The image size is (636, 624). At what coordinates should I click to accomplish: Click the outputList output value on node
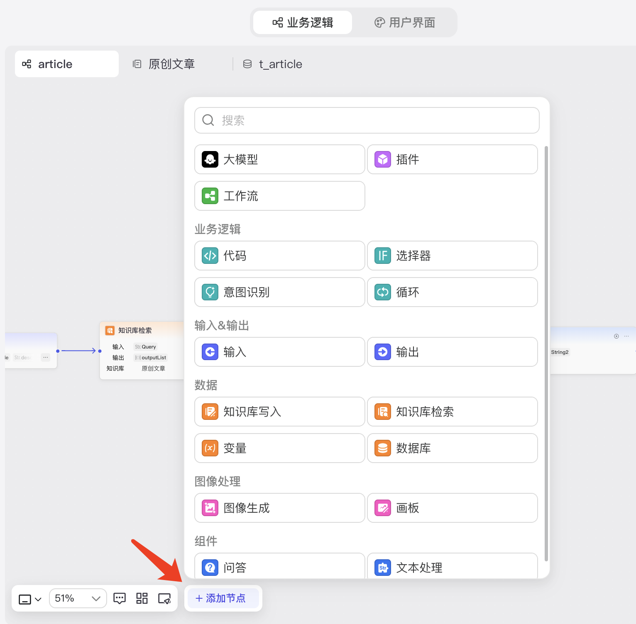pos(150,358)
